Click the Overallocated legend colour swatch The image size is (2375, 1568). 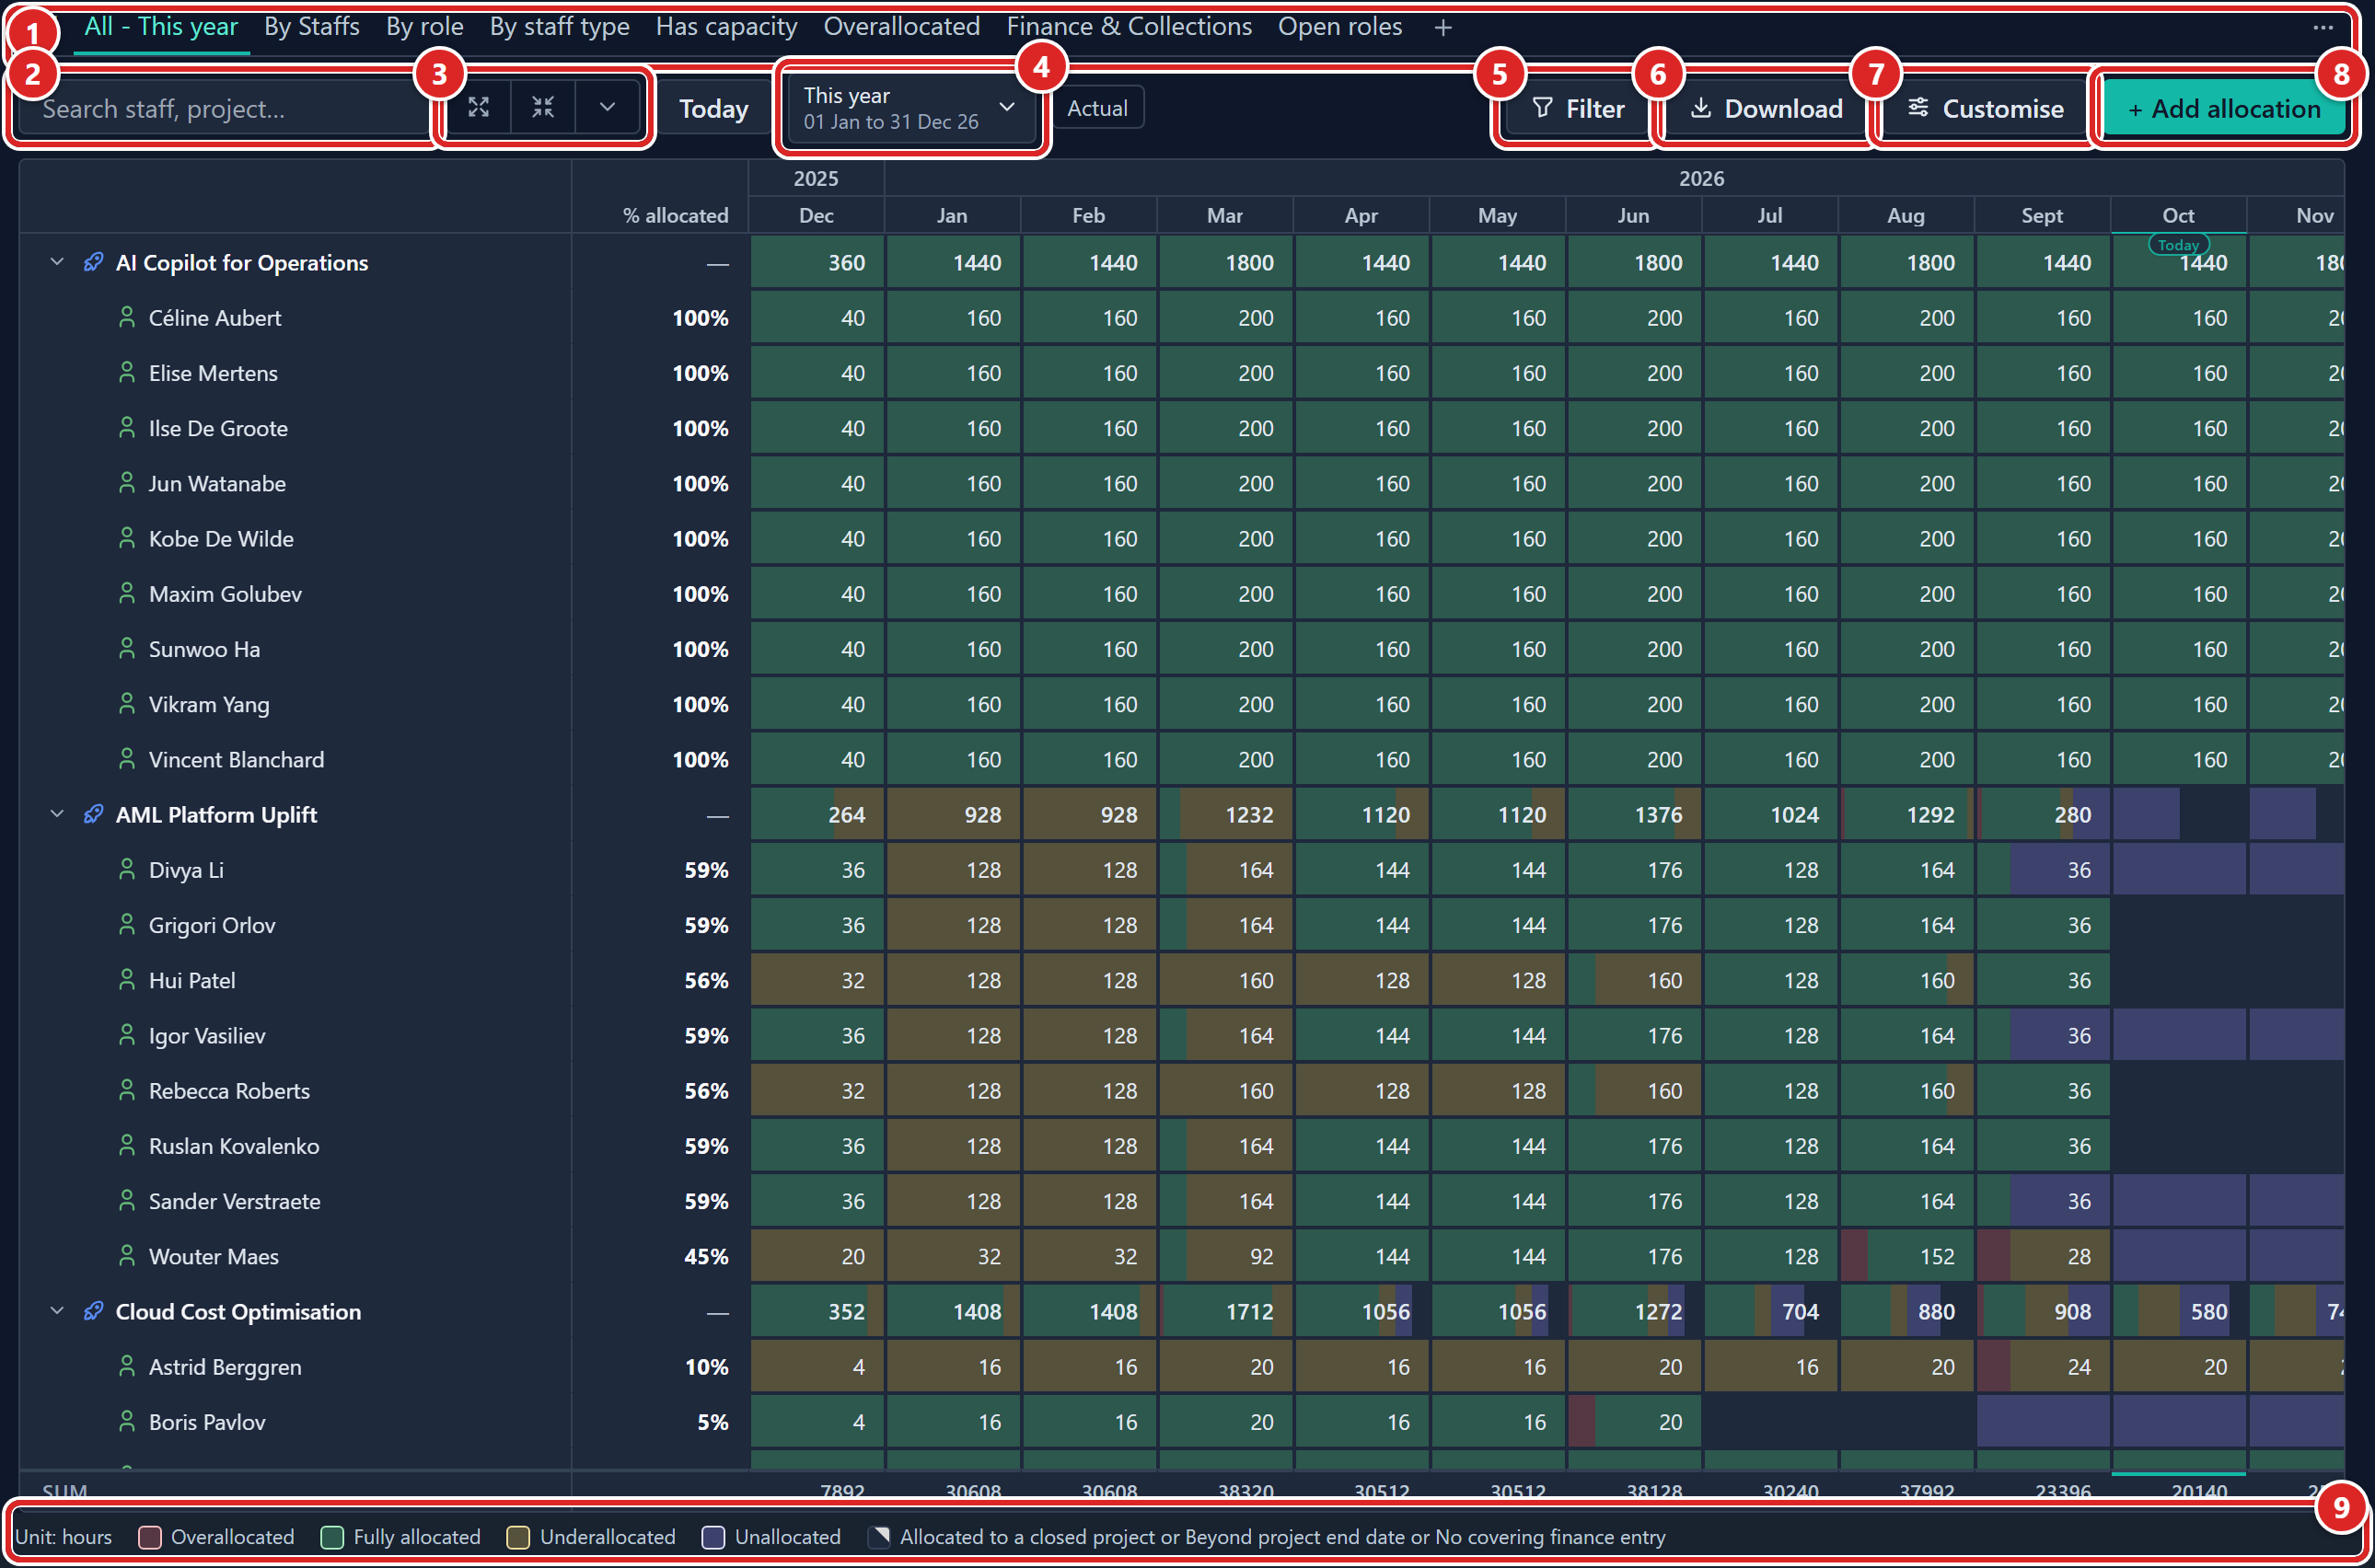[x=150, y=1537]
